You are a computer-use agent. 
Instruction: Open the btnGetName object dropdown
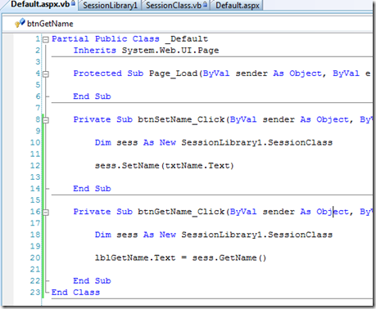(x=188, y=24)
